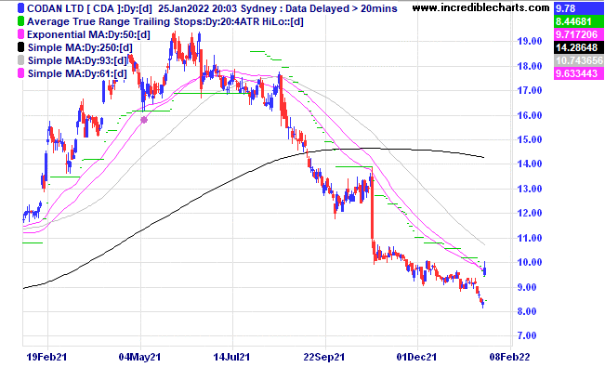
Task: Click the timestamp 25Jan2022 20:03 Sydney text
Action: pyautogui.click(x=217, y=8)
